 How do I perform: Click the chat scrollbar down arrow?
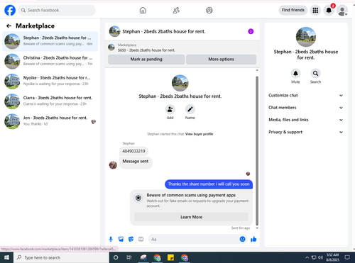coord(257,228)
